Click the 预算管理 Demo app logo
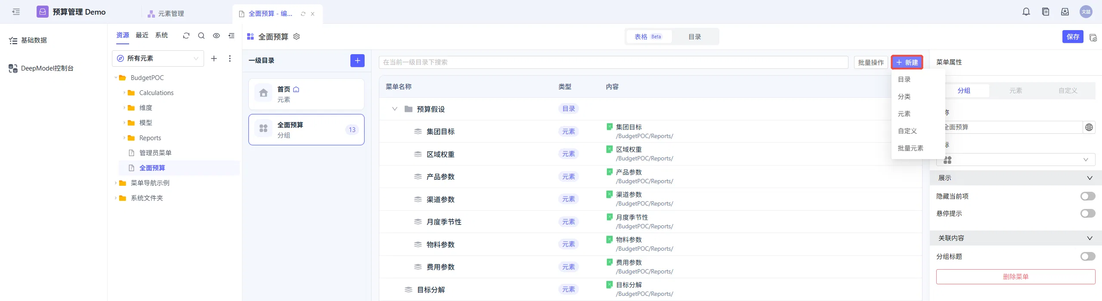1102x301 pixels. coord(43,12)
